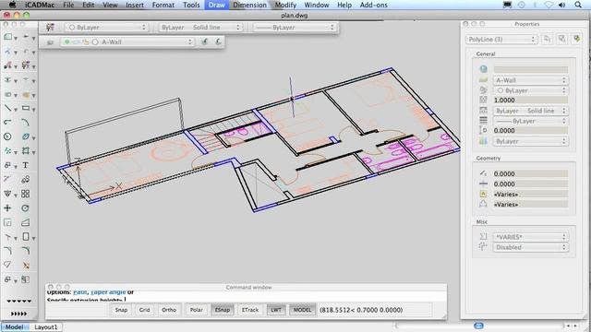This screenshot has width=591, height=332.
Task: Open the Apple menu
Action: tap(12, 5)
